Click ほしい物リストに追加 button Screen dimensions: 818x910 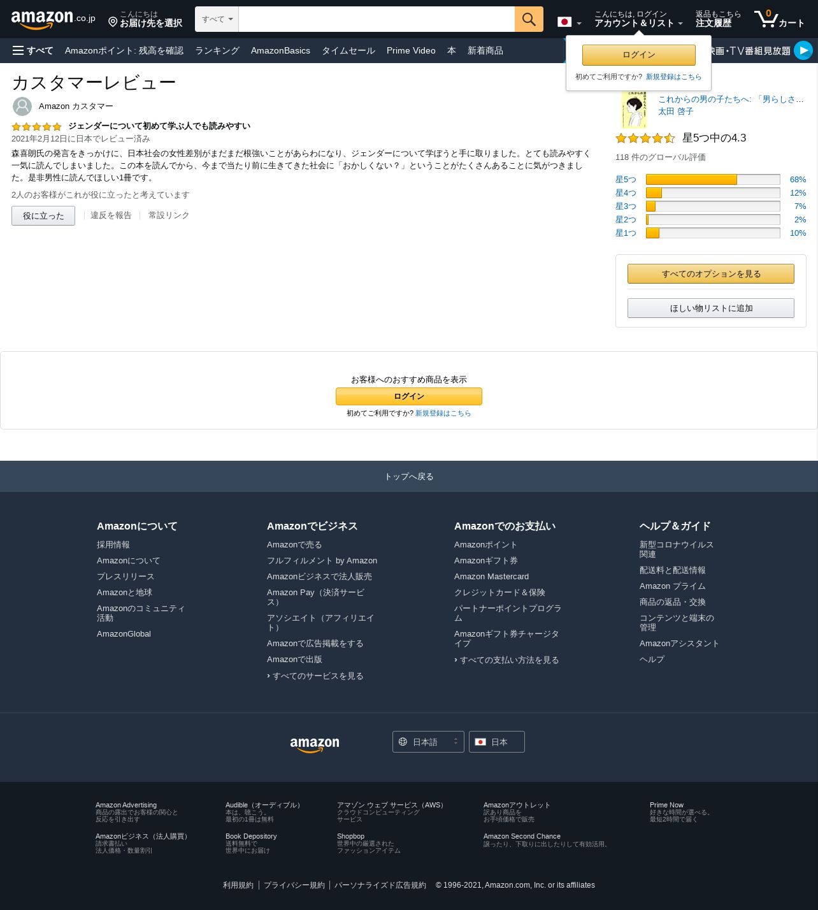[711, 308]
